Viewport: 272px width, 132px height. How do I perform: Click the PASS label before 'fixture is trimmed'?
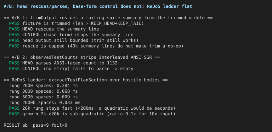point(14,23)
